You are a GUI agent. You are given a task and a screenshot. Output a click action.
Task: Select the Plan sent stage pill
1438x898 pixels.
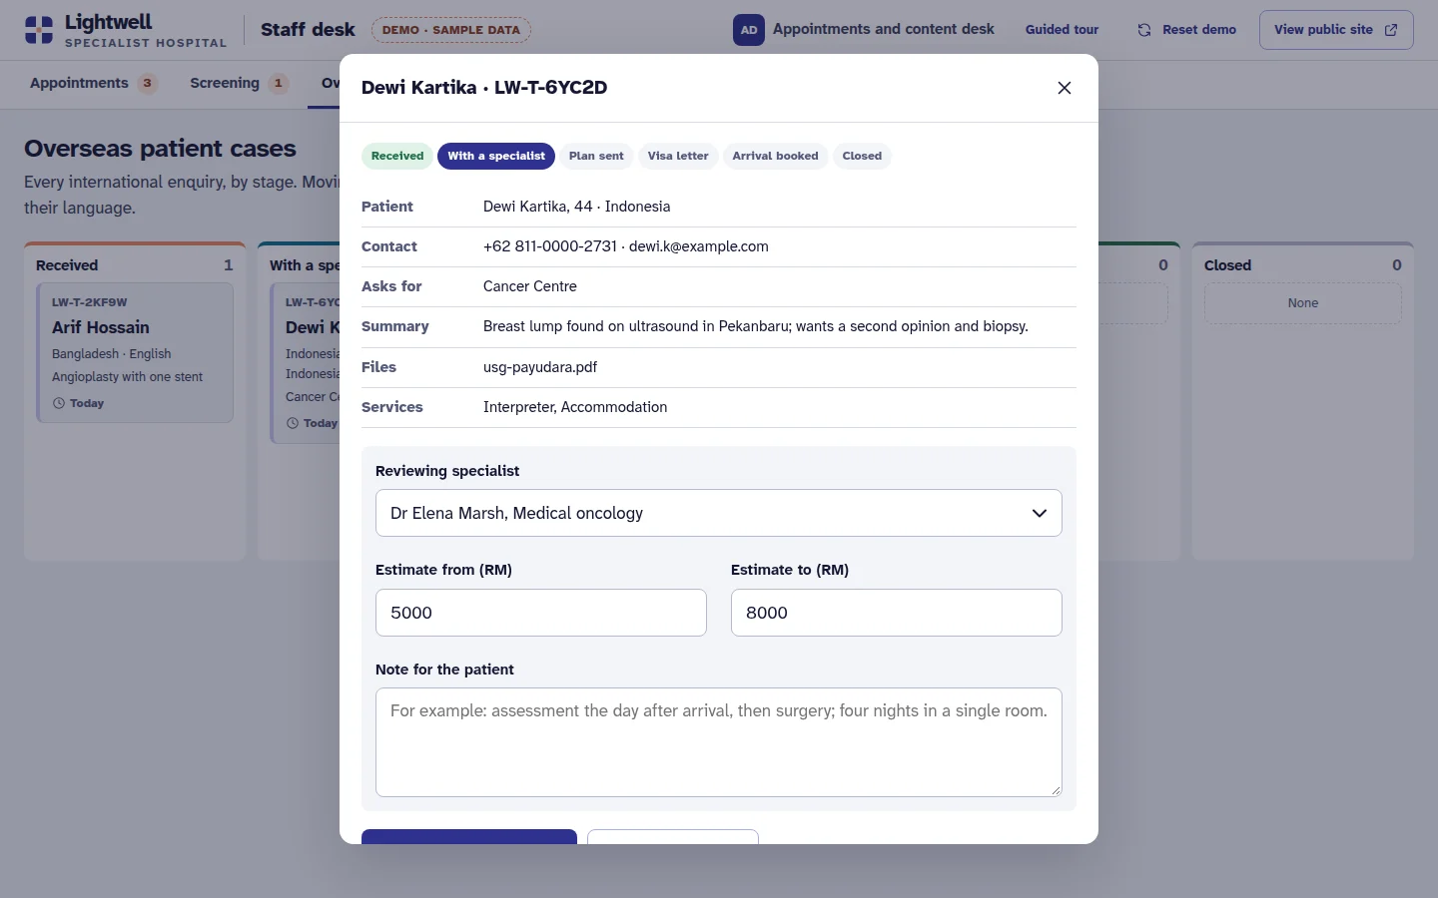point(596,156)
